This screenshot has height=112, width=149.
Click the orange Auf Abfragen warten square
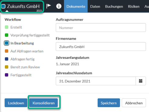[x=7, y=51]
